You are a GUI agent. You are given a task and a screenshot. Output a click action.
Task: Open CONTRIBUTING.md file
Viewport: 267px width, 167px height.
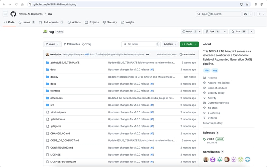tap(62, 148)
